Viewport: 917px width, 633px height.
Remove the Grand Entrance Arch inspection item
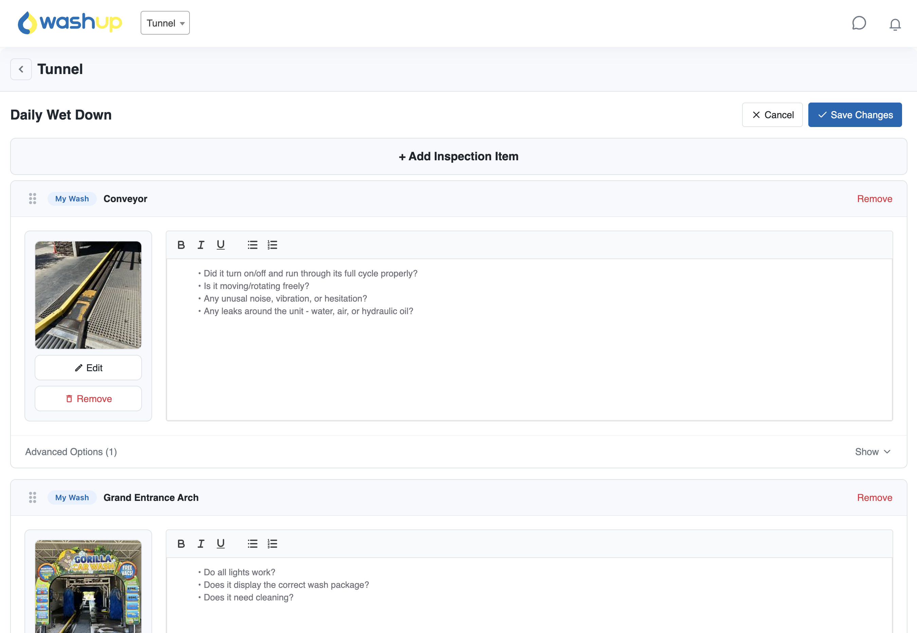click(x=875, y=498)
